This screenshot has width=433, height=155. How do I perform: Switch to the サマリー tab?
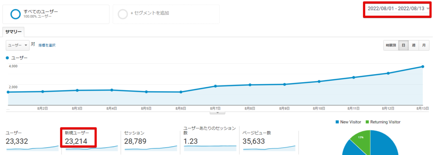point(14,32)
